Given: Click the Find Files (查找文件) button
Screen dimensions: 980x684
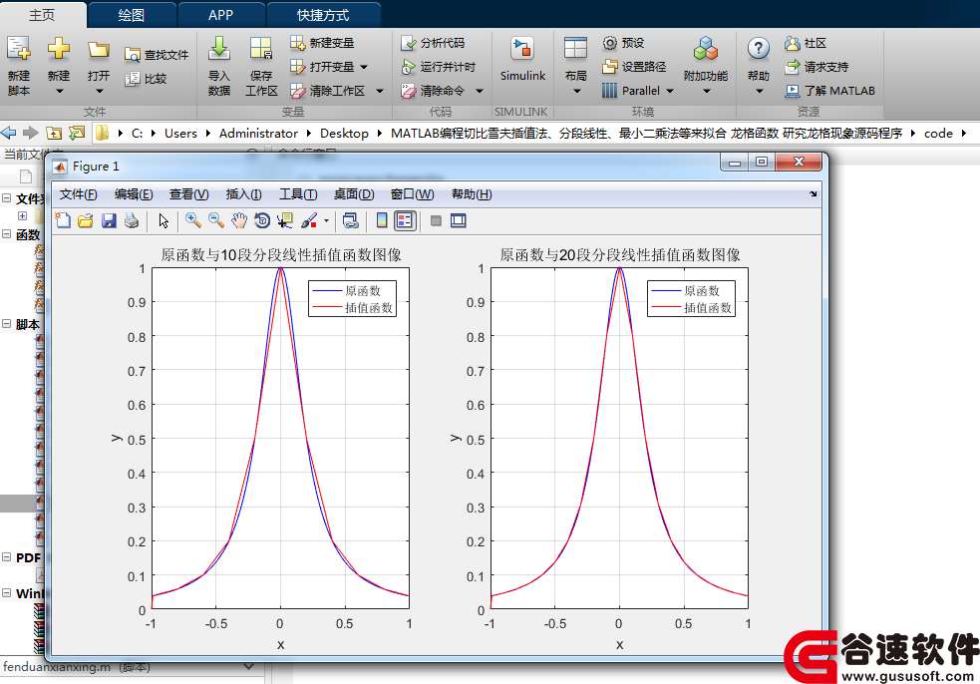Looking at the screenshot, I should tap(157, 55).
